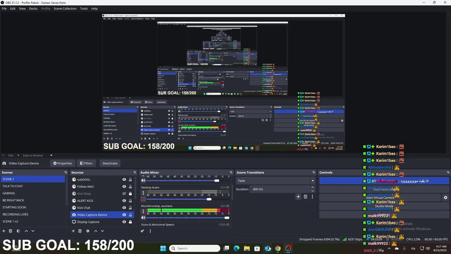Viewport: 451px width, 254px height.
Task: Adjust Desktop Audio volume slider
Action: 209,199
